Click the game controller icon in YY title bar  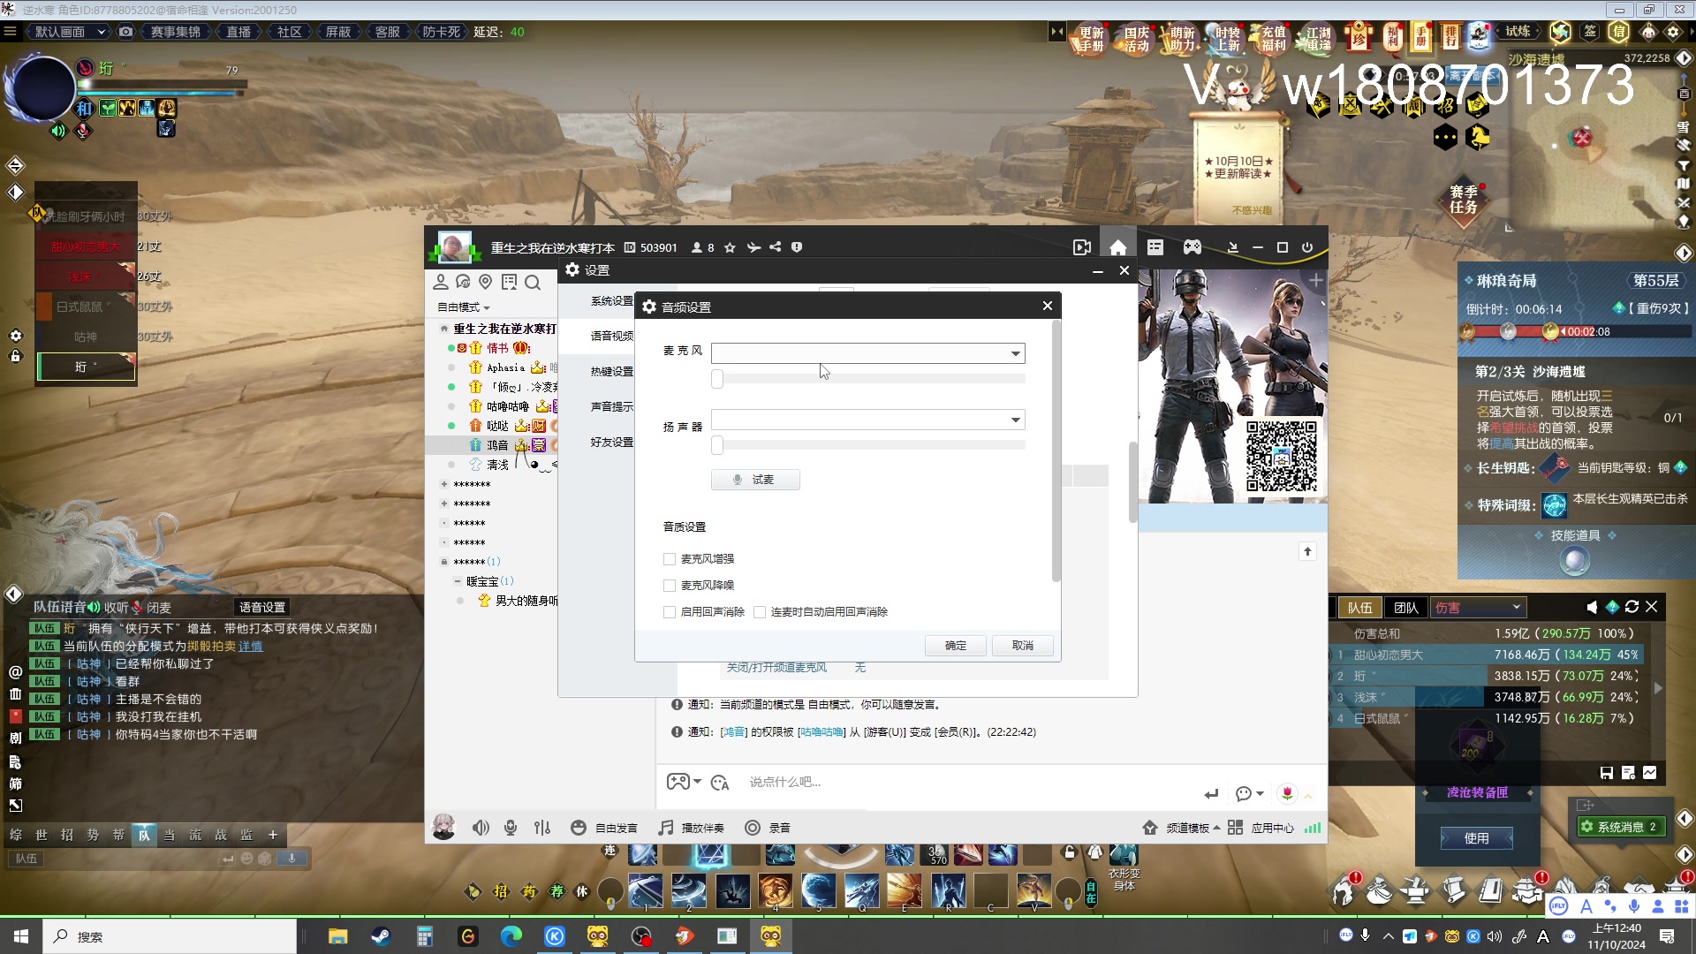[x=1192, y=247]
